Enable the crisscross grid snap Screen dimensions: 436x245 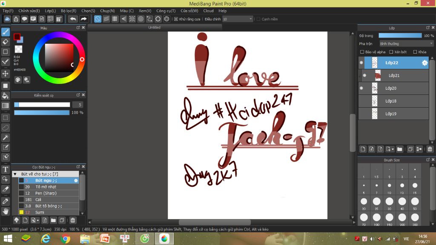(x=115, y=19)
